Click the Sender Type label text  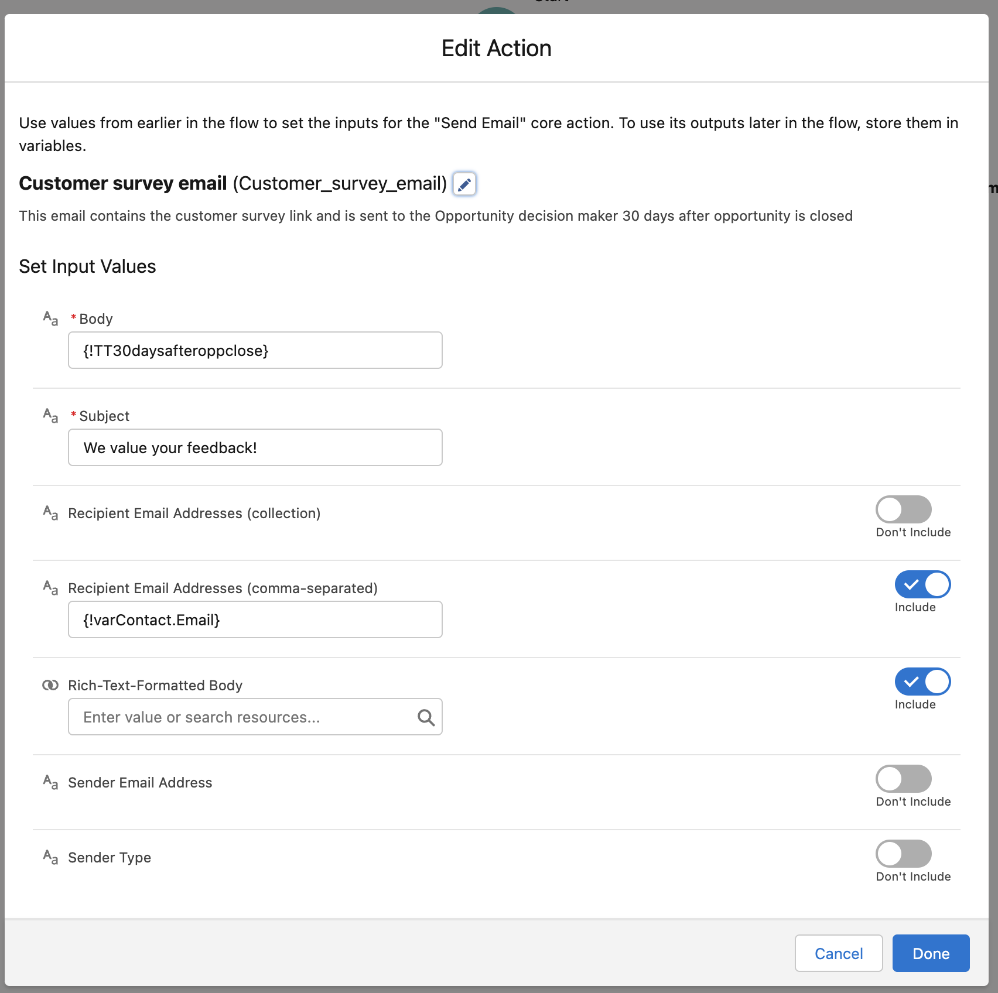coord(110,857)
